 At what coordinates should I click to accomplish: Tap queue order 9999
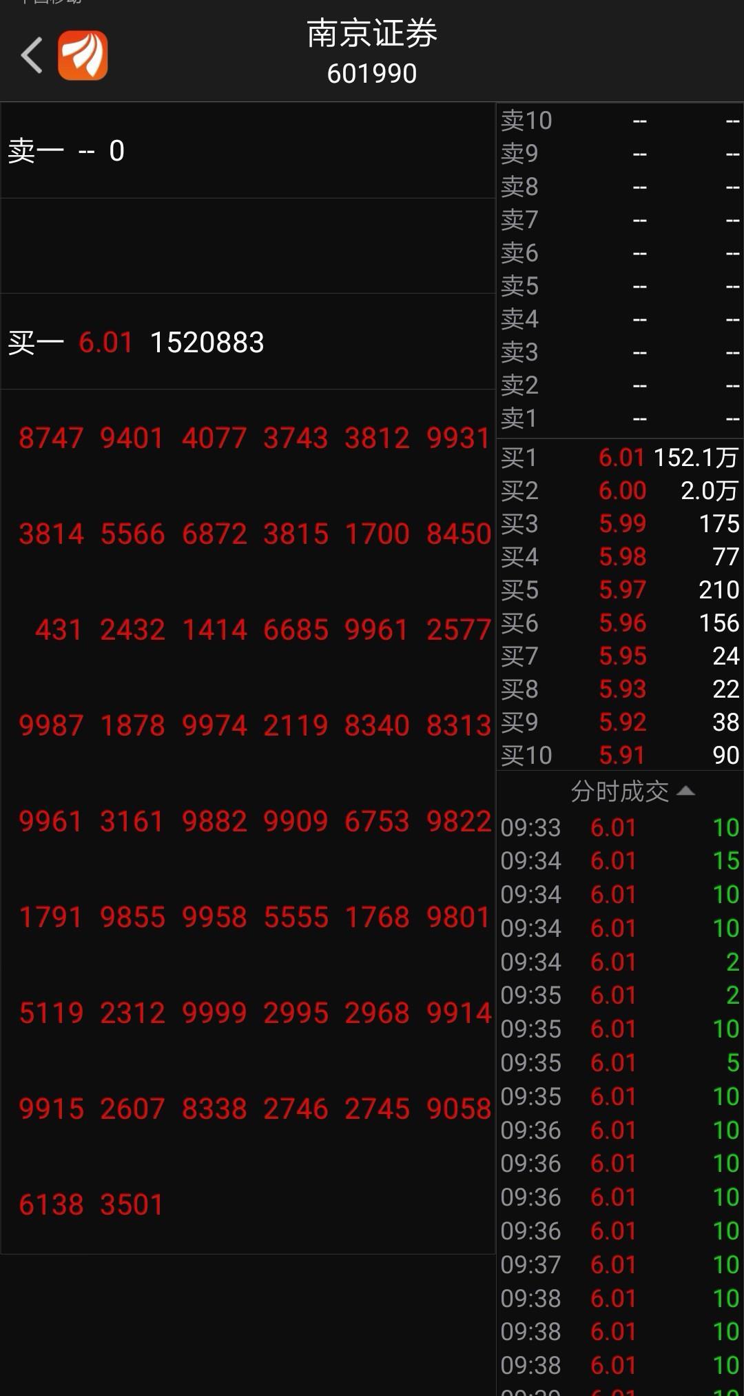click(x=214, y=1013)
